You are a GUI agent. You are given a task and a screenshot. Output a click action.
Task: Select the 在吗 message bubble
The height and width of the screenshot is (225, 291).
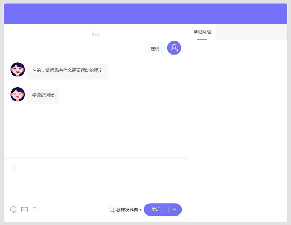[x=155, y=48]
